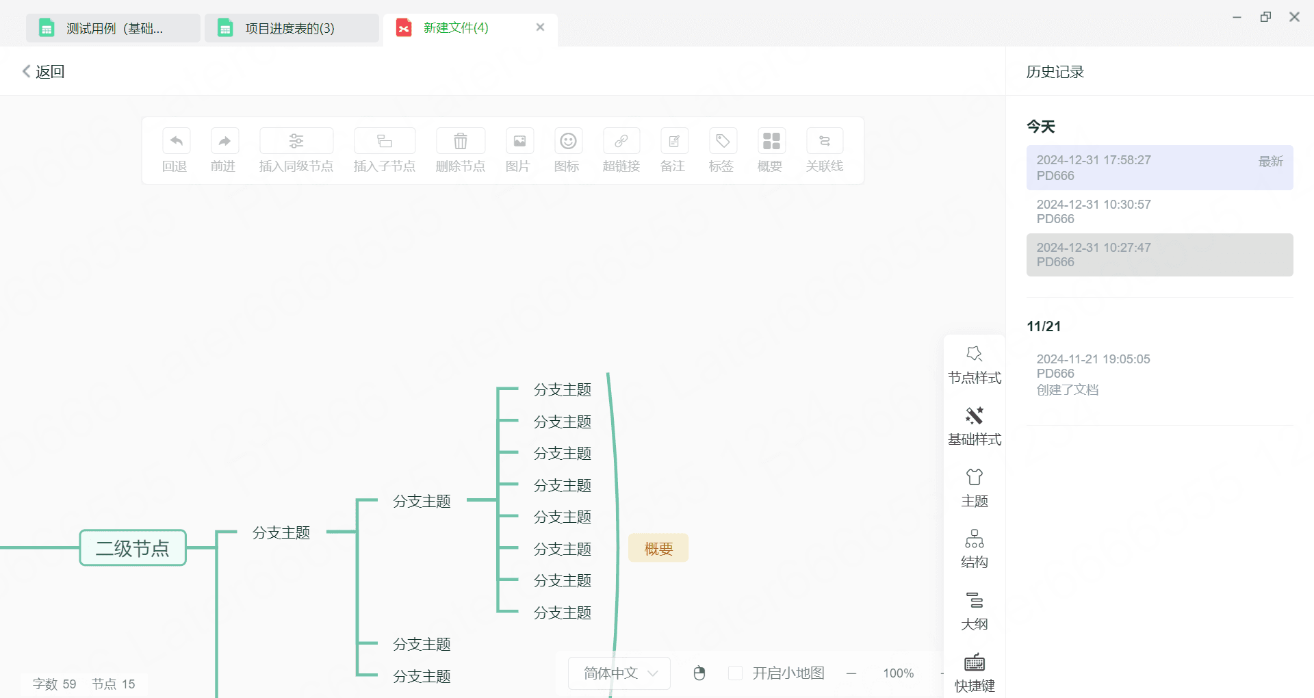Screen dimensions: 1314x698
Task: Open the outline (大纲) panel
Action: [975, 612]
